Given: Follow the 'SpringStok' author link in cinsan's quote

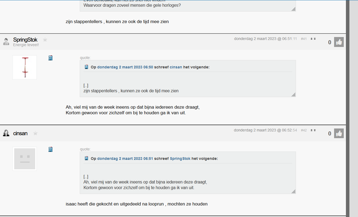Looking at the screenshot, I should 180,159.
